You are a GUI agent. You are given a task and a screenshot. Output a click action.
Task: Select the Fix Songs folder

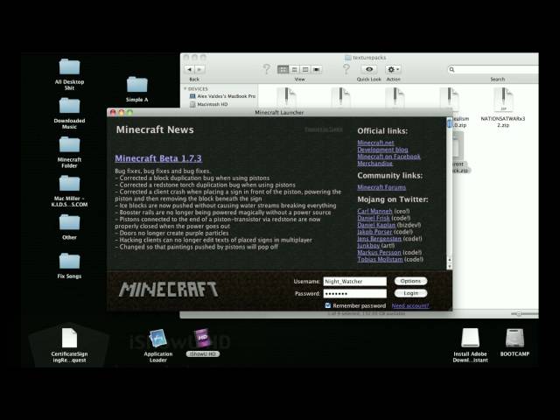point(69,262)
